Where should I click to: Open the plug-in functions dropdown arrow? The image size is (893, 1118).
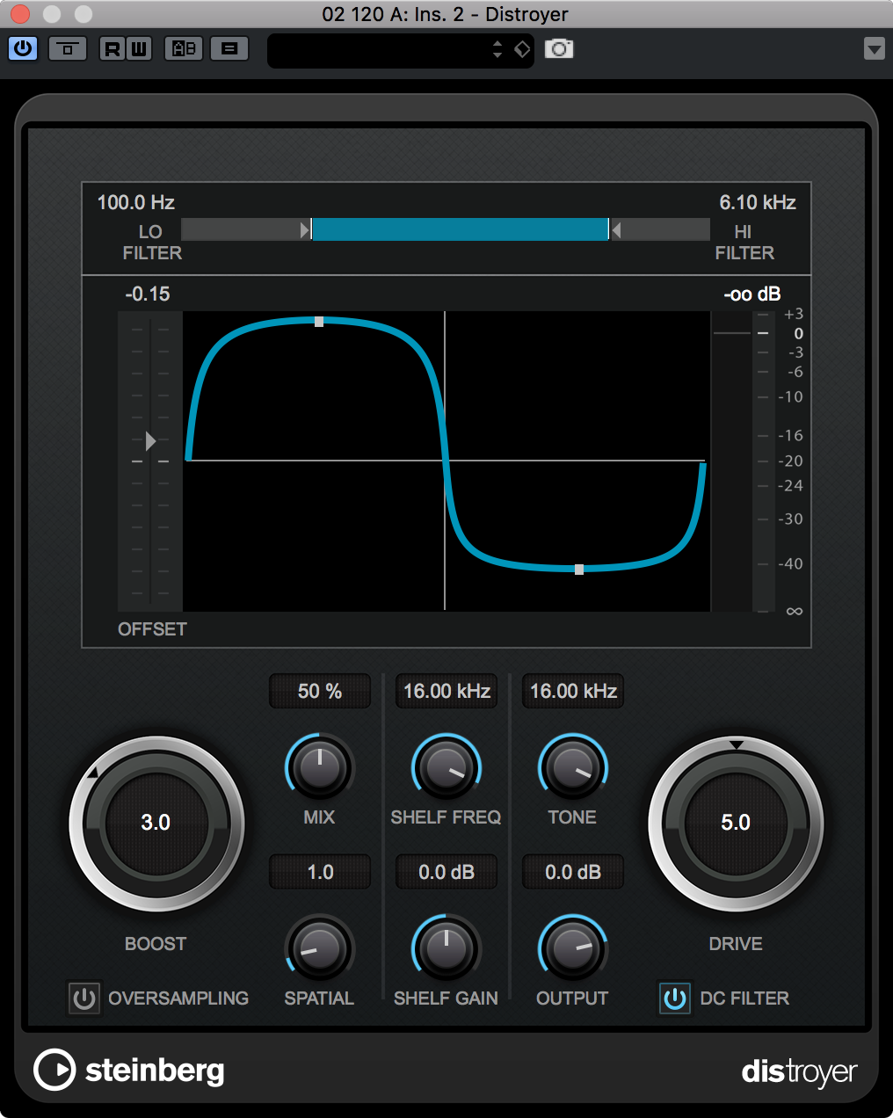click(874, 48)
